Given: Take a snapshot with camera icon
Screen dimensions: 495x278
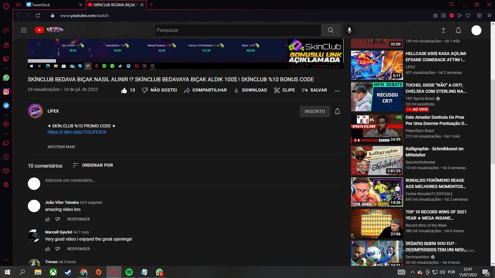Looking at the screenshot, I should coord(443,15).
